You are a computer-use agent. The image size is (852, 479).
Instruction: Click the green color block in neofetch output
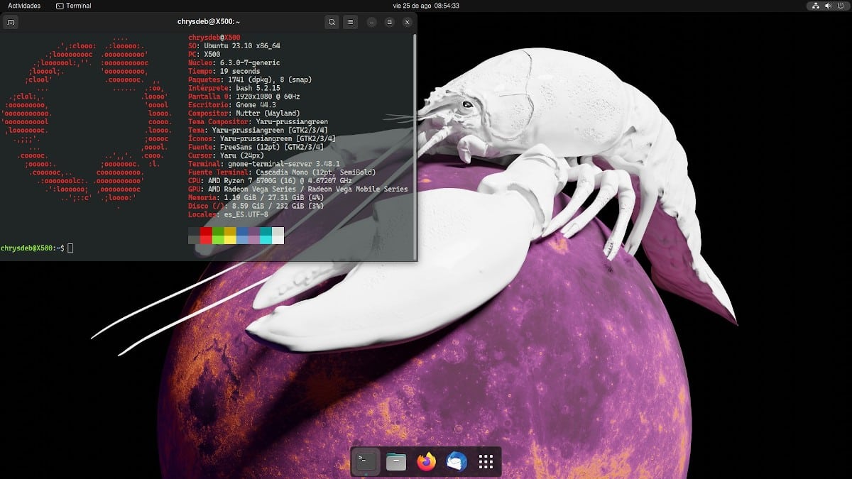click(218, 236)
